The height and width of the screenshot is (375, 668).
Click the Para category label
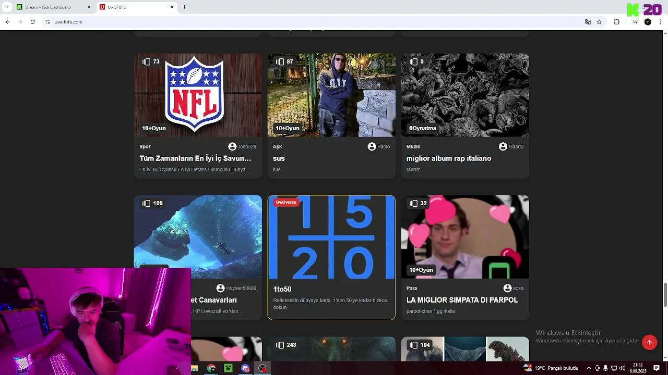412,289
